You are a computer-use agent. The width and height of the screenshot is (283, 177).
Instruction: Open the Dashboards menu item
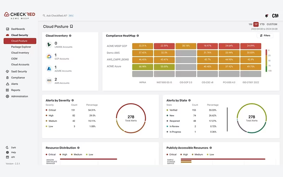[x=18, y=29]
